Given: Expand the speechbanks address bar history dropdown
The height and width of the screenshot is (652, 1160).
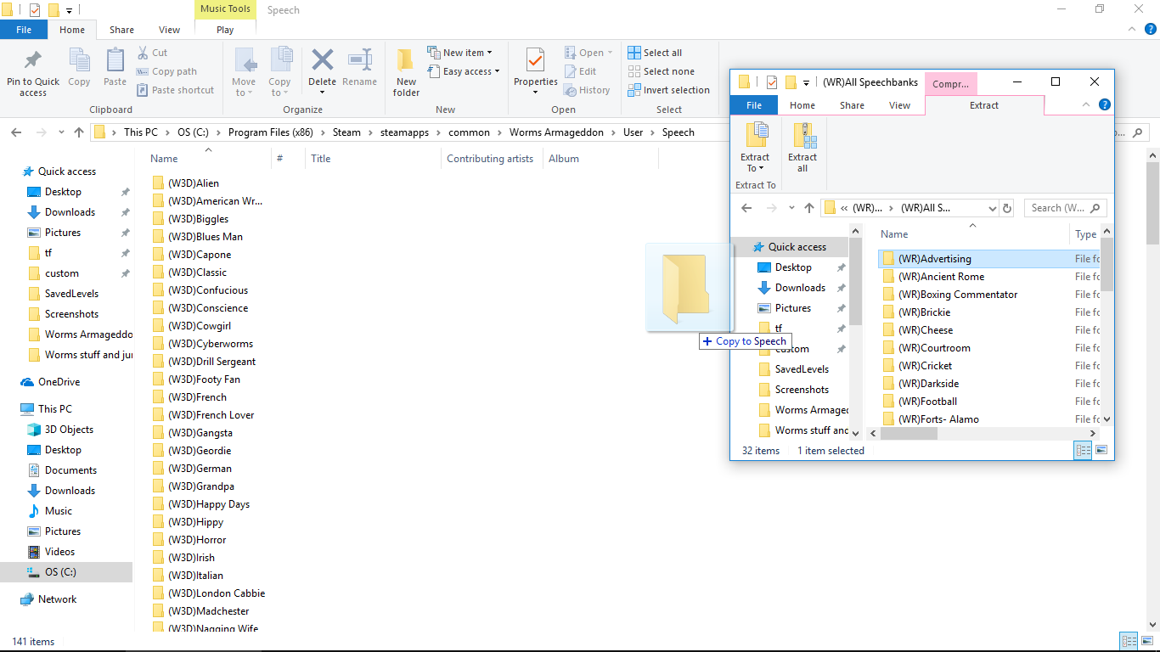Looking at the screenshot, I should (992, 208).
